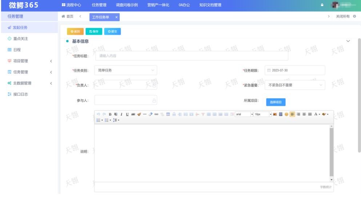Click the green 保存 button
The width and height of the screenshot is (361, 199).
point(94,32)
